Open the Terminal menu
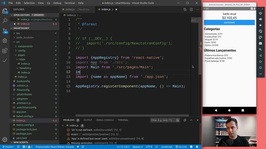This screenshot has width=266, height=149. (x=69, y=3)
